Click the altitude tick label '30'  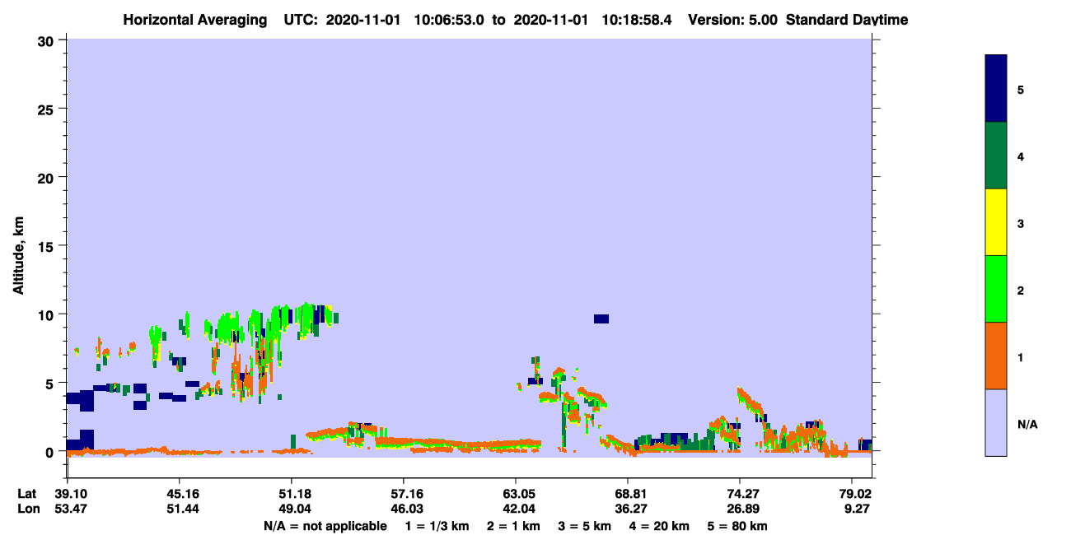(47, 40)
